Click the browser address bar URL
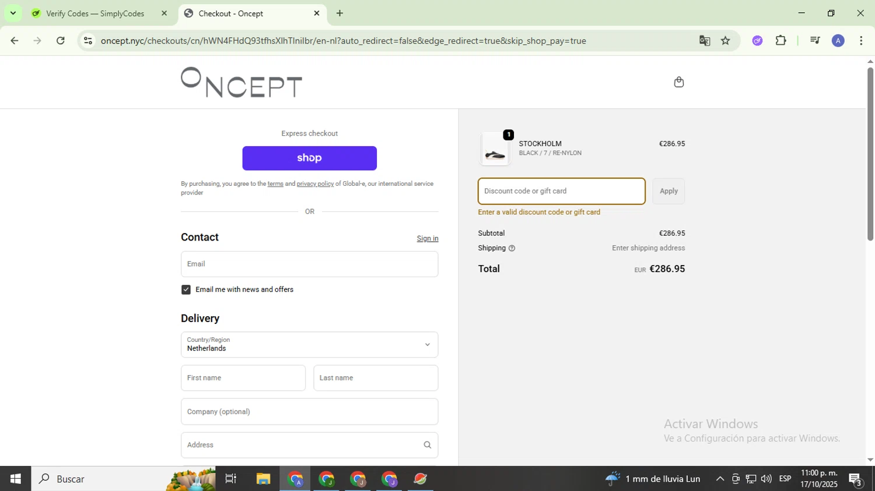 343,41
